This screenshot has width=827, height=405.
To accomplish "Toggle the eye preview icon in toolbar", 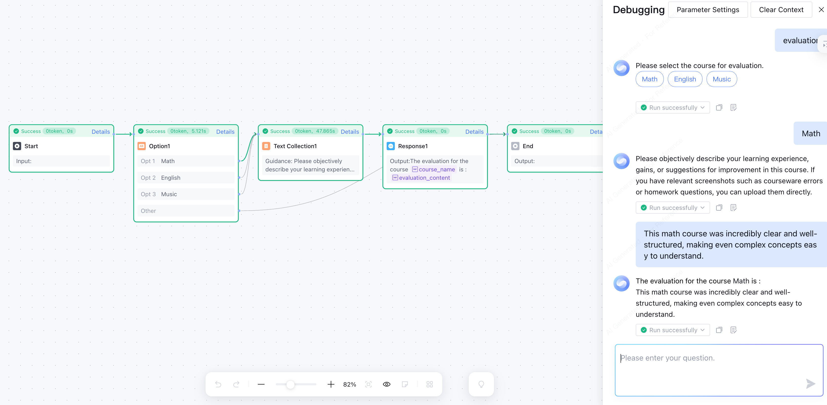I will click(x=386, y=384).
